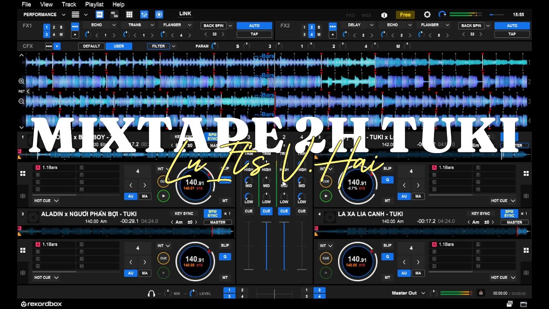Click the headphones icon in bottom bar

[151, 294]
